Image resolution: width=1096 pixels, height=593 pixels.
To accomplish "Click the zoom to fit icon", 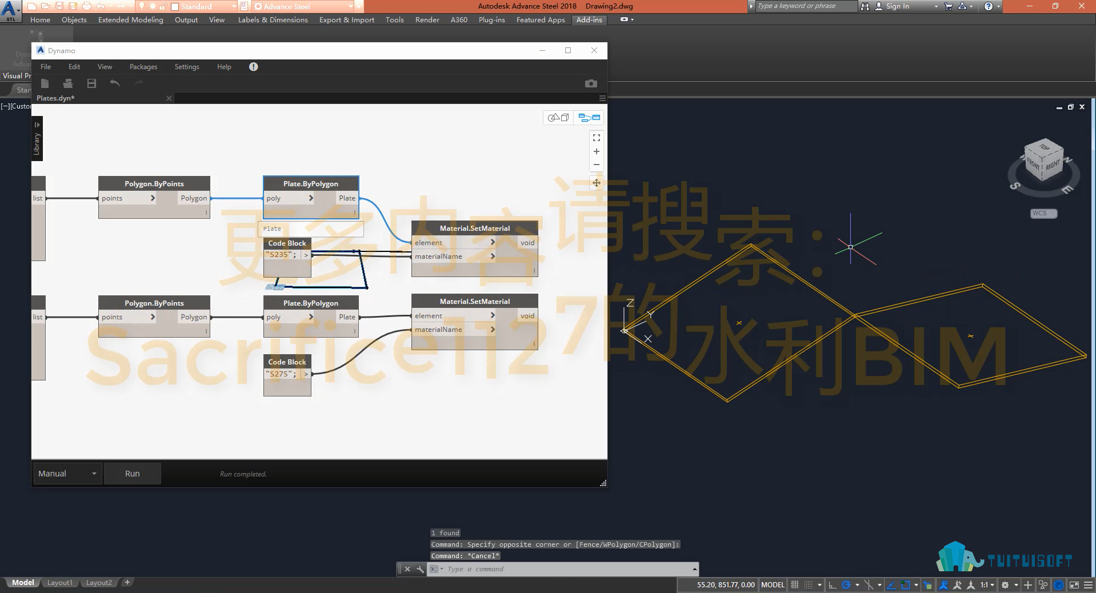I will click(596, 138).
